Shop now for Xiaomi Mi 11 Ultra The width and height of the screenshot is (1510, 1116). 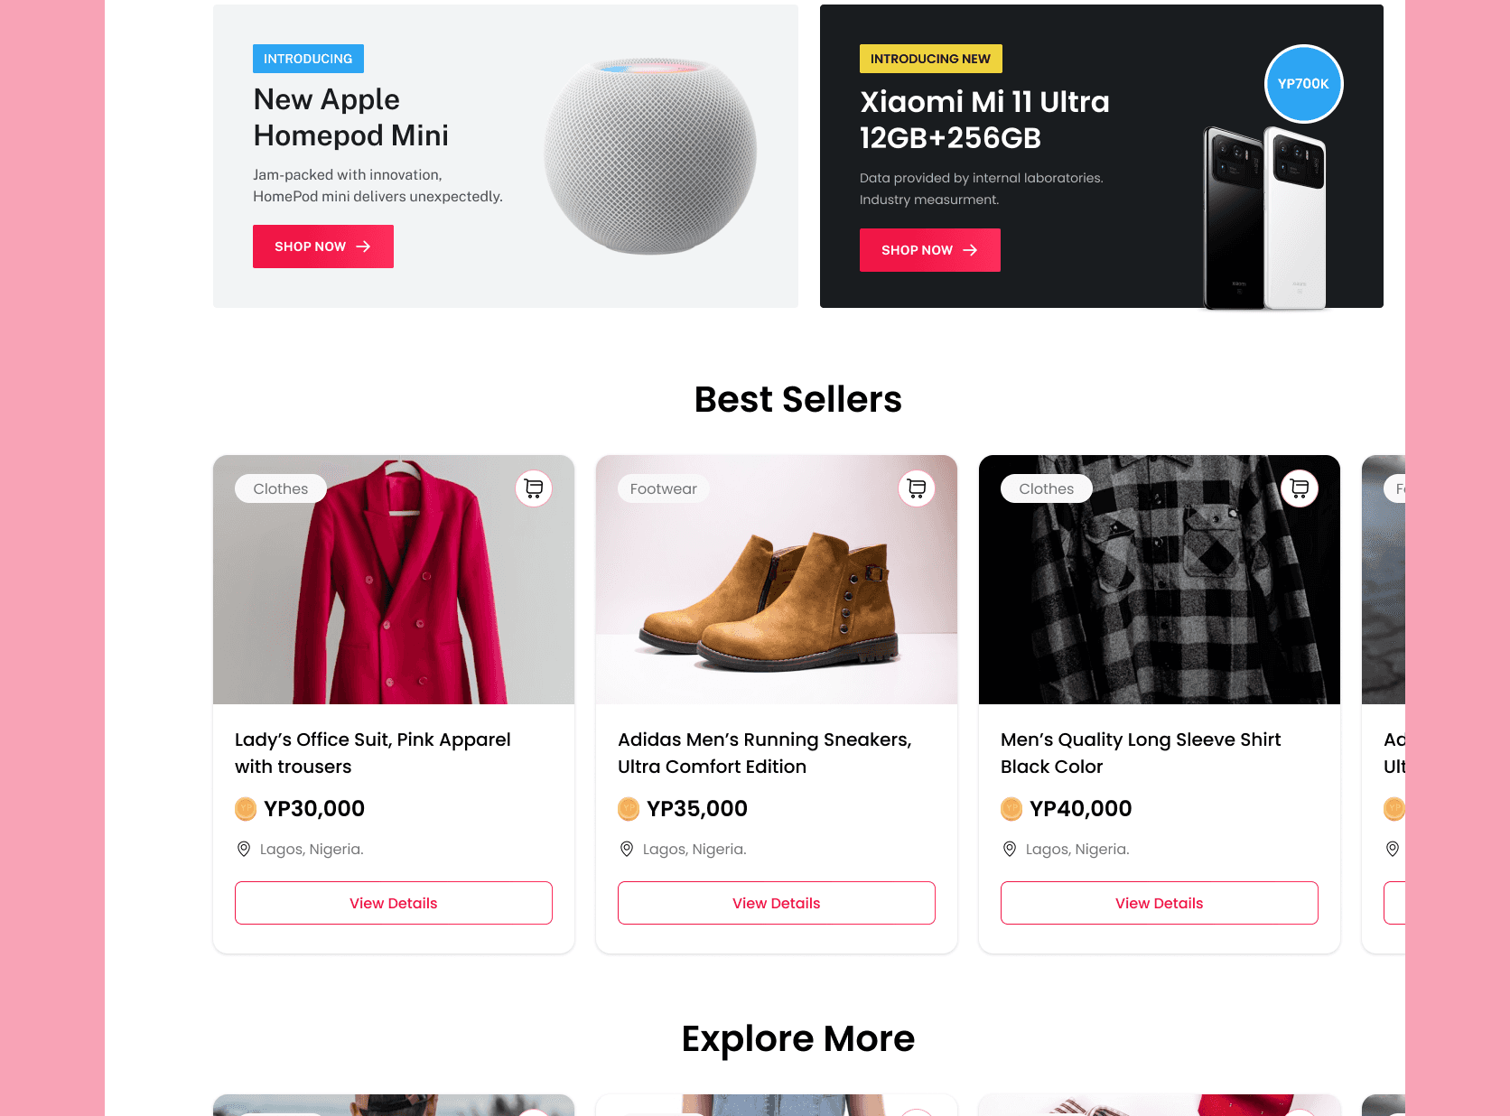[x=930, y=250]
